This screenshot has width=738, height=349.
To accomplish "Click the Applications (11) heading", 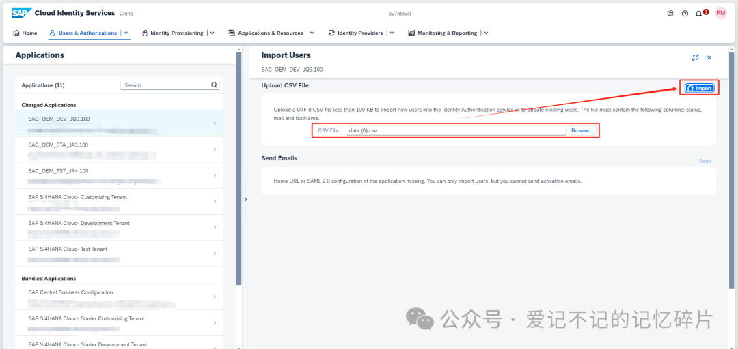I will [43, 85].
